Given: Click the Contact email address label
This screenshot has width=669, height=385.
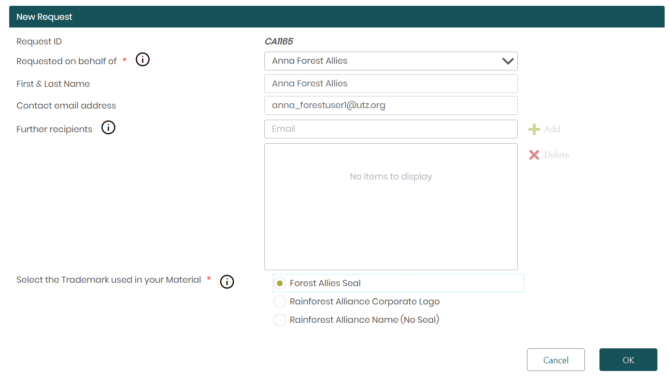Looking at the screenshot, I should (66, 106).
